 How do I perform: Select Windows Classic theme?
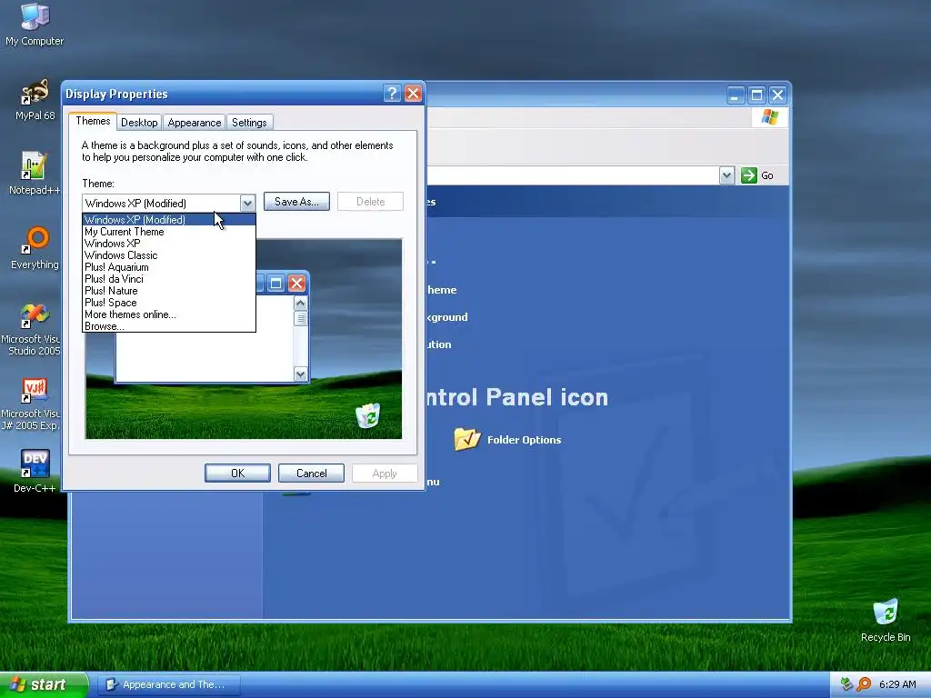(169, 255)
